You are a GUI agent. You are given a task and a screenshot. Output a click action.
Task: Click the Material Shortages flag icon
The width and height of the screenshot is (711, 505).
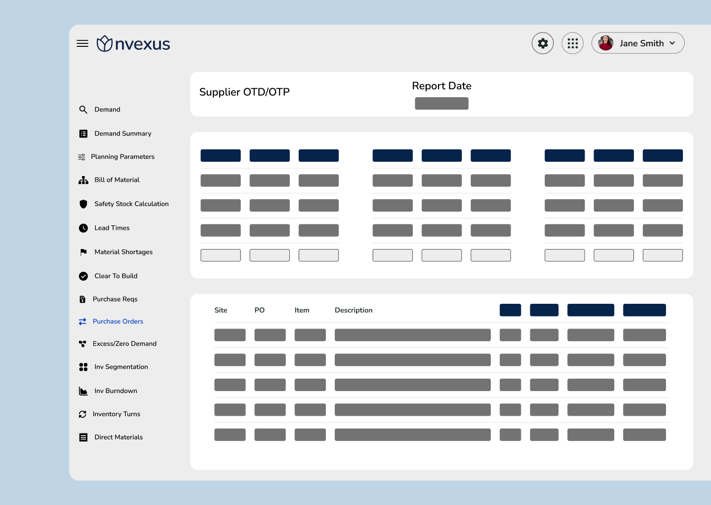pyautogui.click(x=83, y=252)
